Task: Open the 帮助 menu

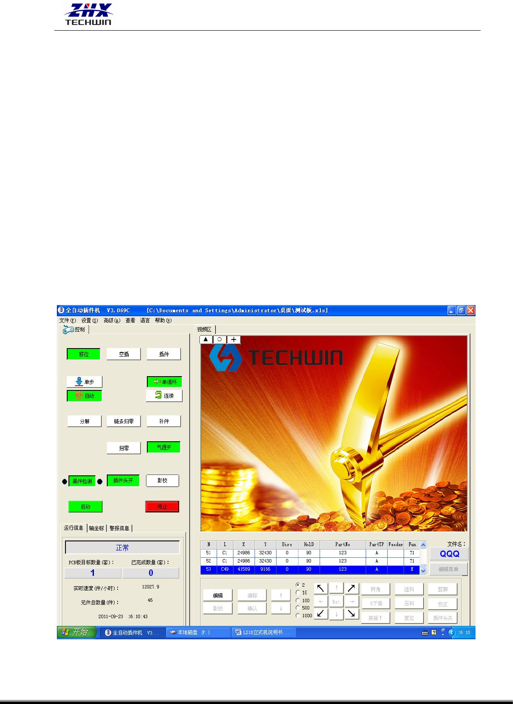Action: [163, 321]
